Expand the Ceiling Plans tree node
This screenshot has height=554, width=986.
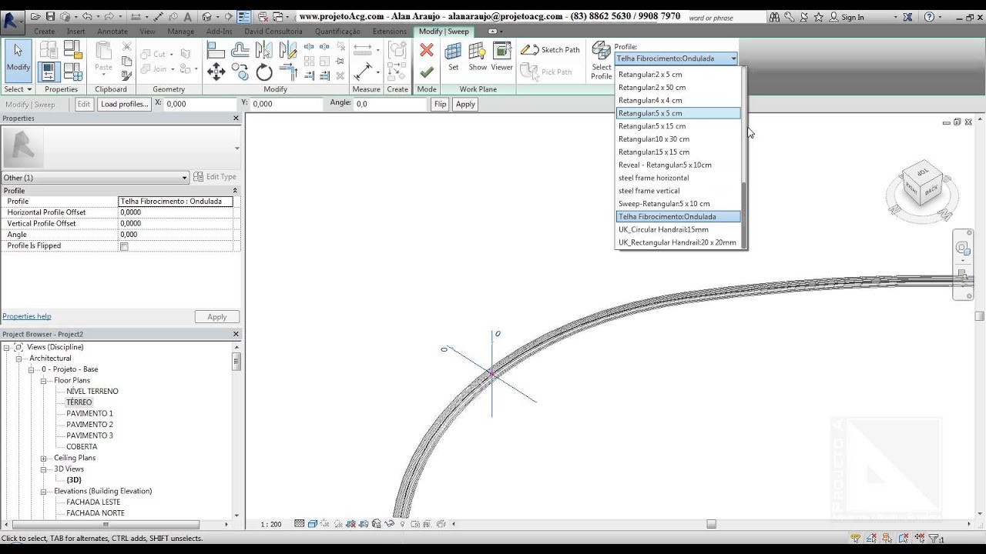(x=44, y=458)
